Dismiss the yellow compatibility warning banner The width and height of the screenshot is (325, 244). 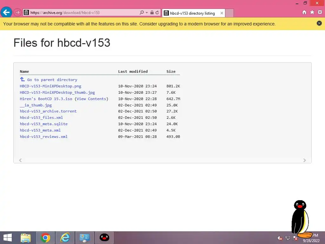[319, 23]
